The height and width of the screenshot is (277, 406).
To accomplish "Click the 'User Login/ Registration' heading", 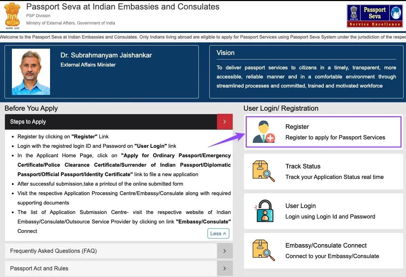I will (281, 108).
